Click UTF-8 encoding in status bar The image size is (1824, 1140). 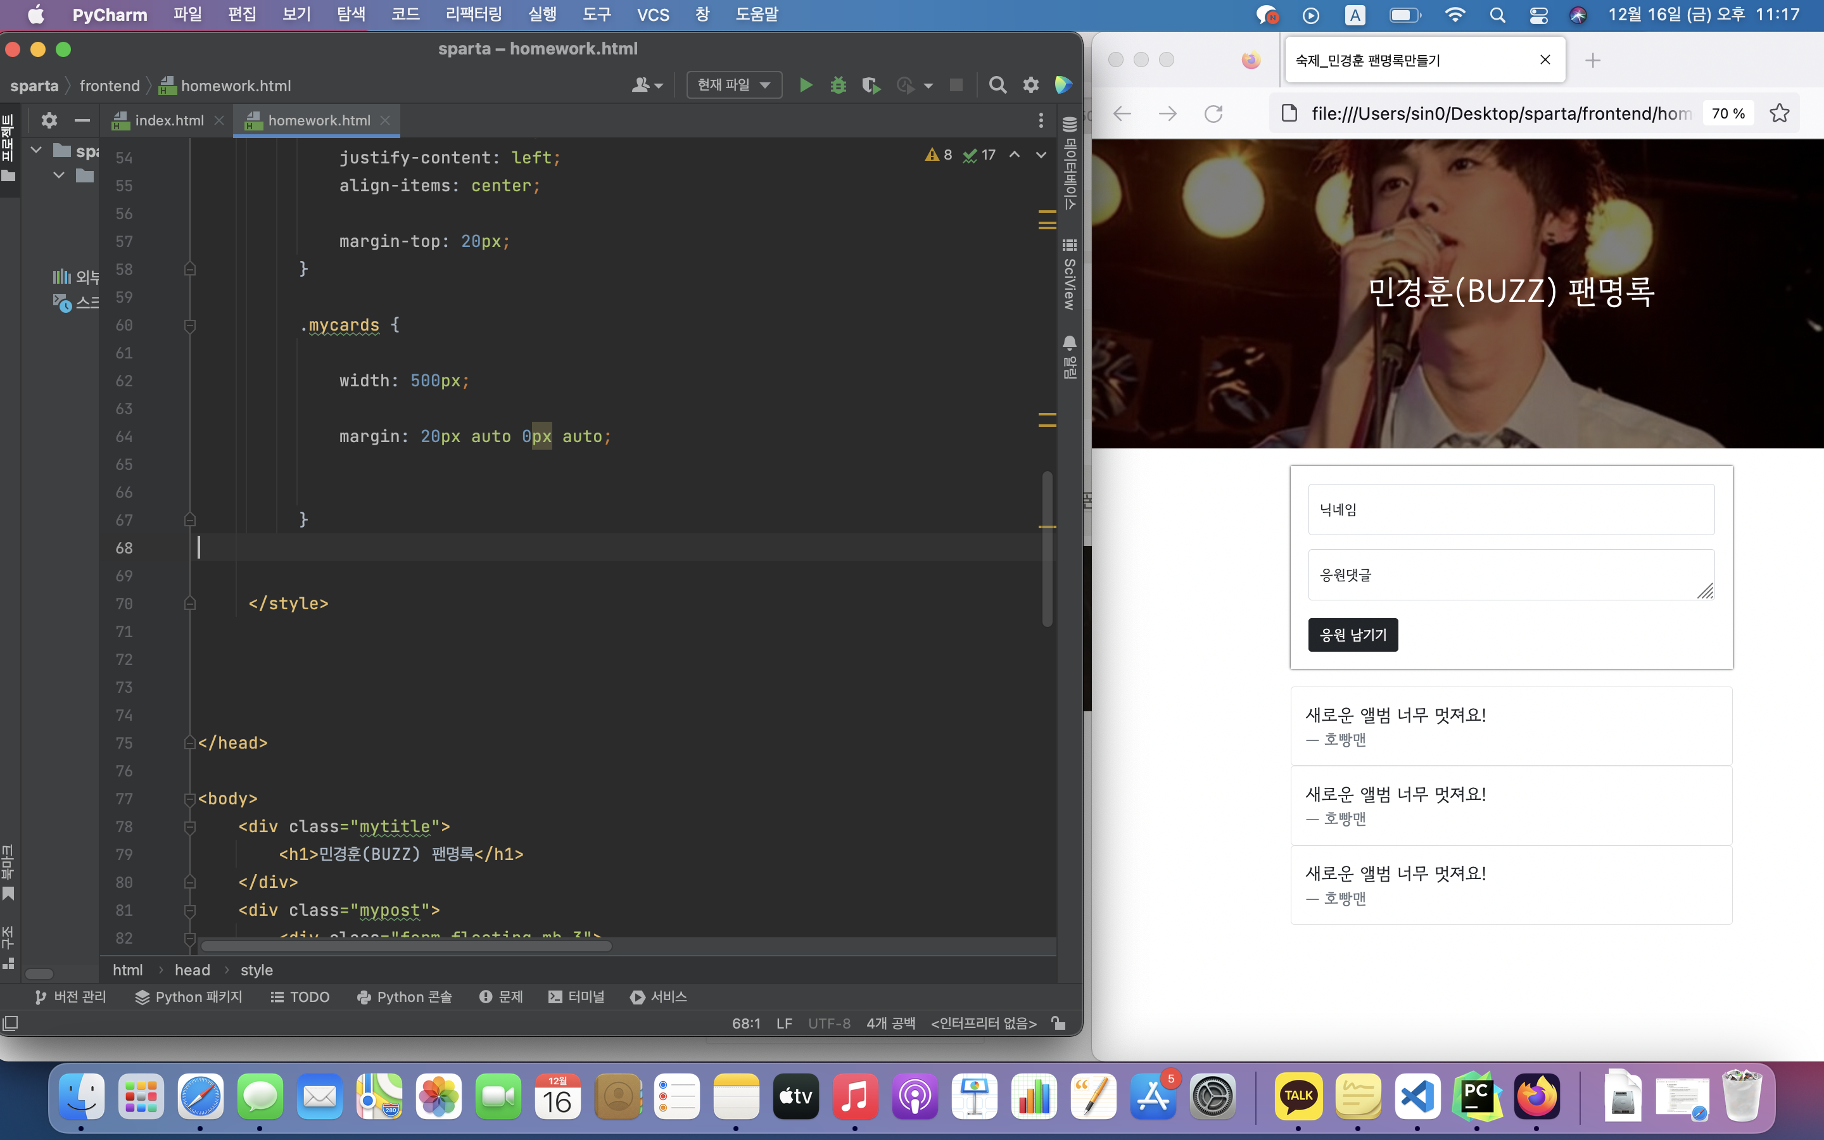829,1023
